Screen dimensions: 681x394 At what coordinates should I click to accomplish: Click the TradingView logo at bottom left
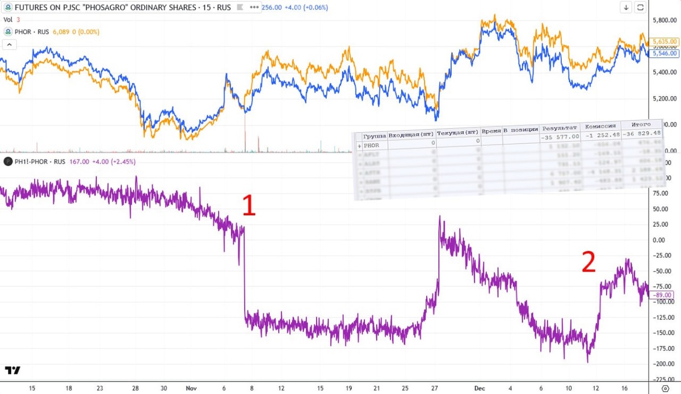pos(12,370)
